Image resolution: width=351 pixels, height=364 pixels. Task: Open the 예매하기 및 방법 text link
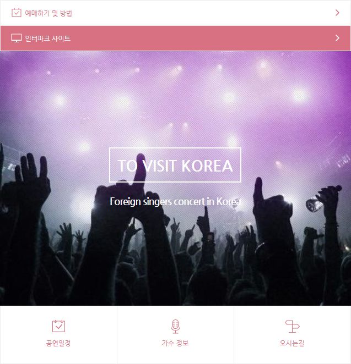pos(48,13)
